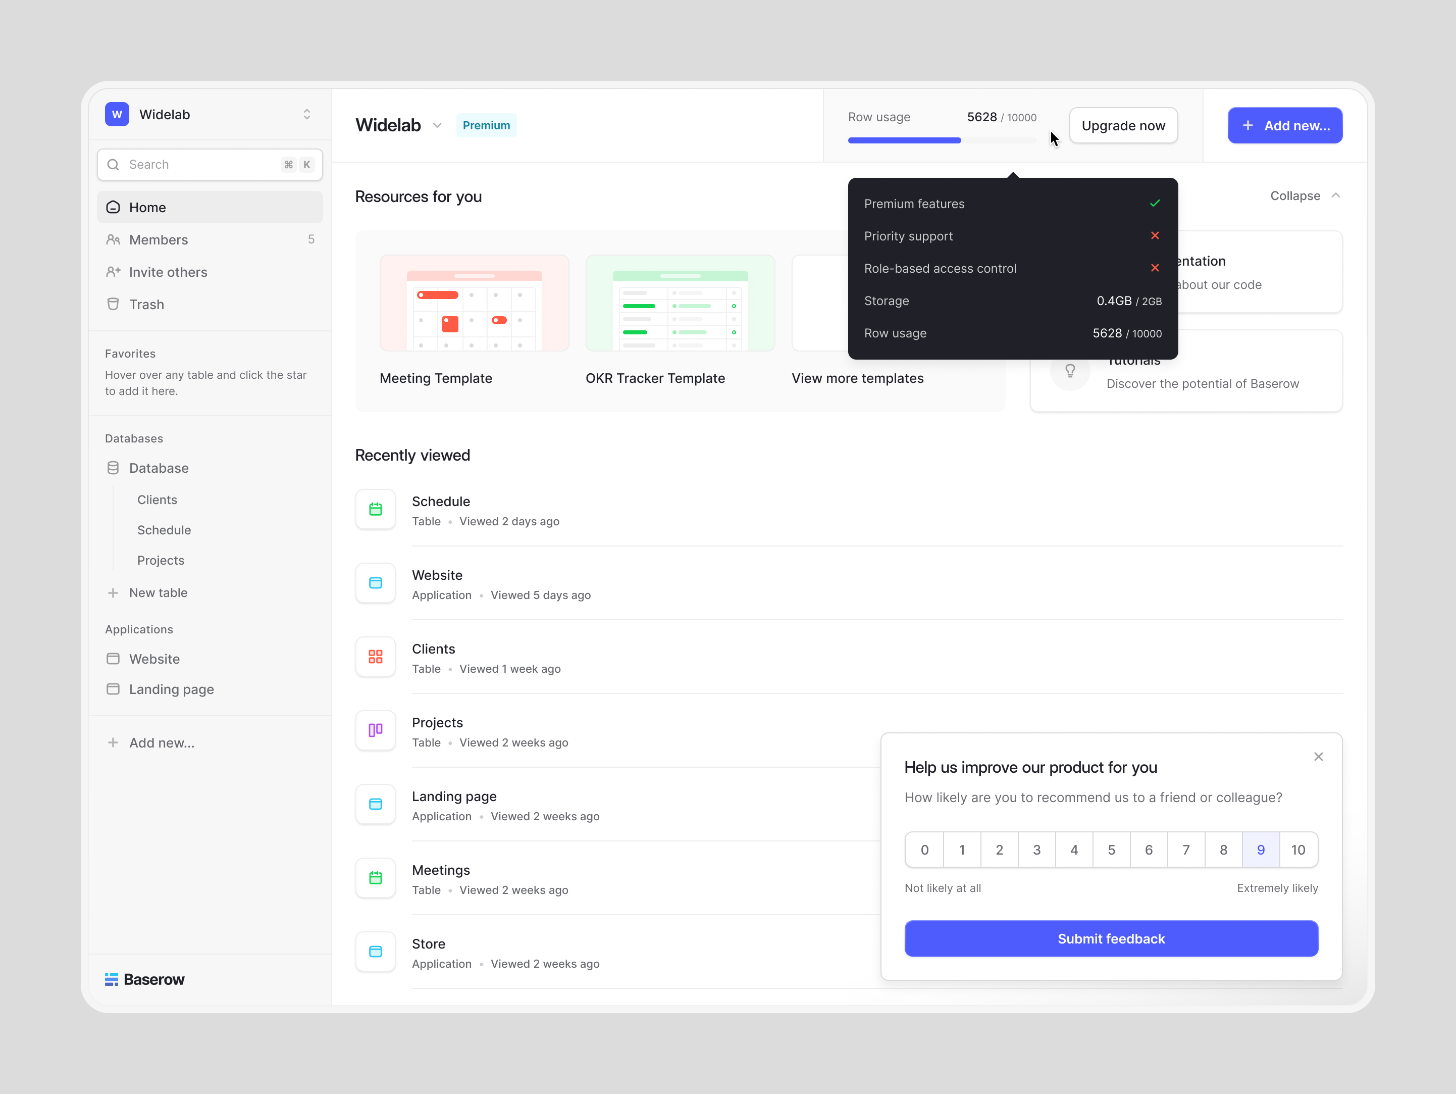Click the Database cylinder icon

point(113,468)
